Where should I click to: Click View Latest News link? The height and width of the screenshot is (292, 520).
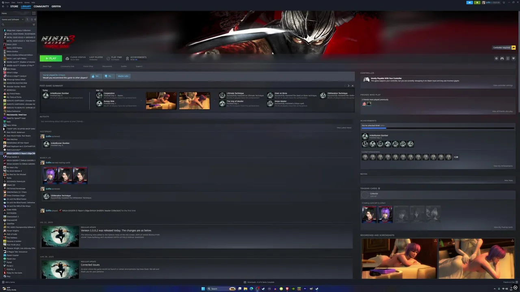point(344,128)
